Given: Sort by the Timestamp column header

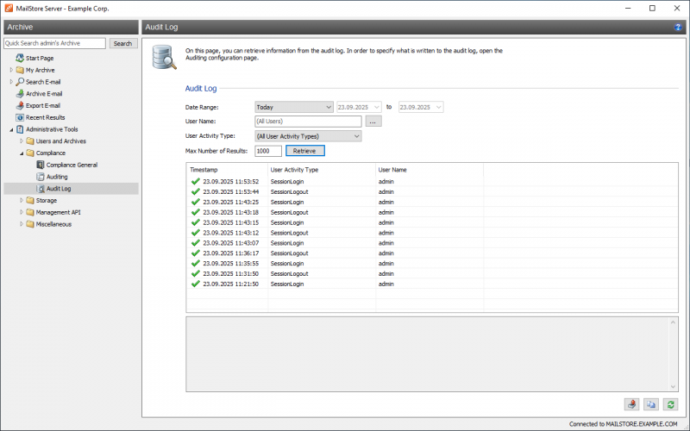Looking at the screenshot, I should coord(227,170).
